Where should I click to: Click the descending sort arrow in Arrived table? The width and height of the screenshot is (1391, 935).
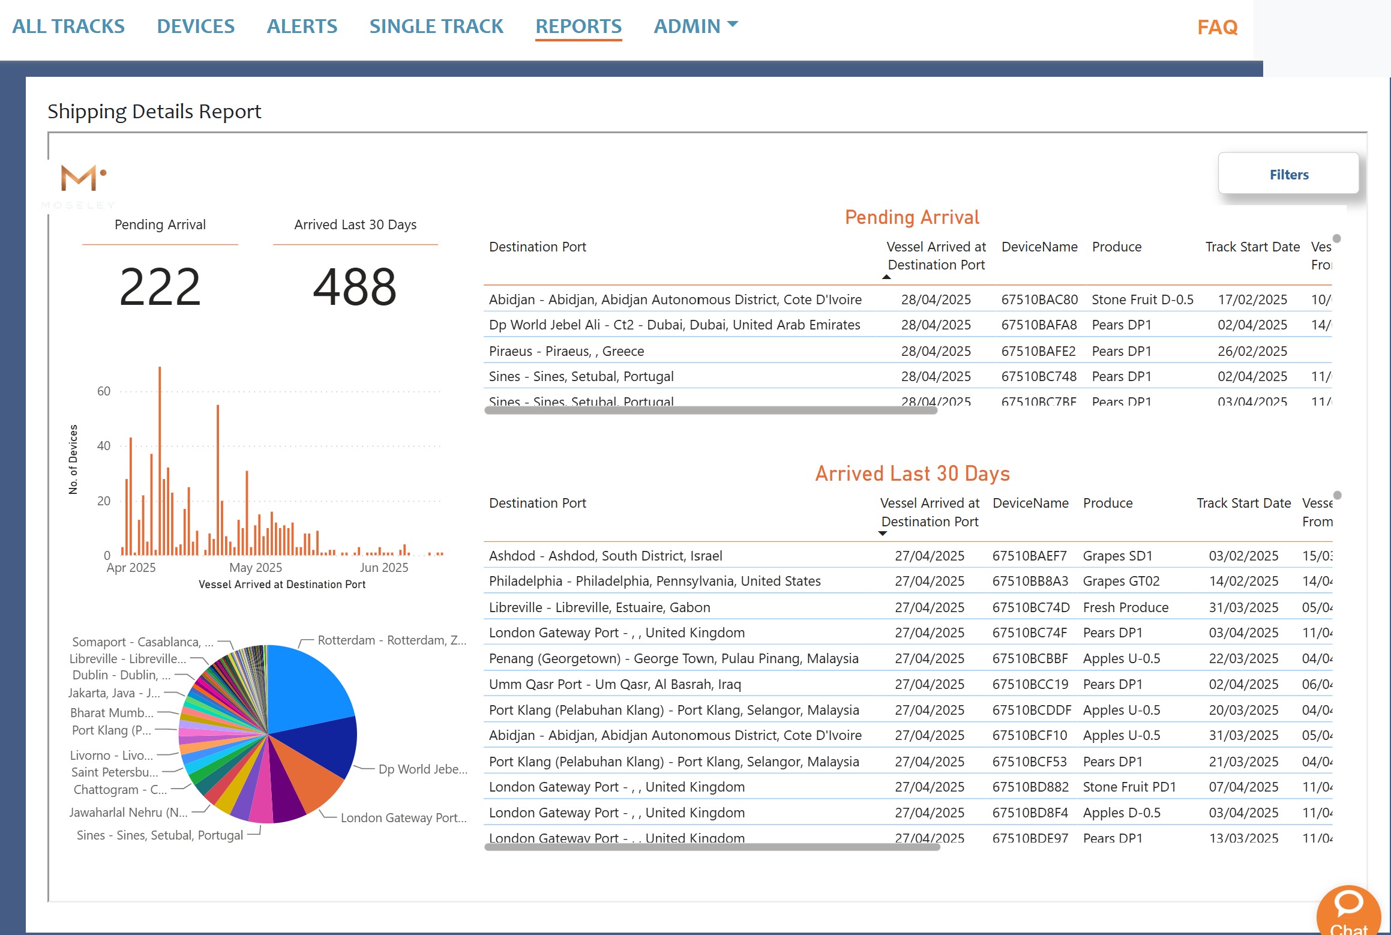click(x=882, y=533)
